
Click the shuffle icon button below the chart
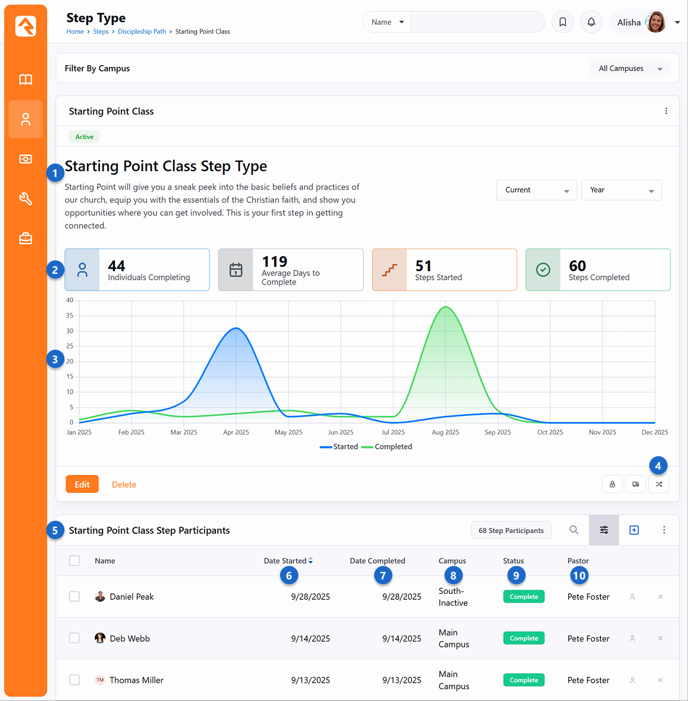coord(659,484)
